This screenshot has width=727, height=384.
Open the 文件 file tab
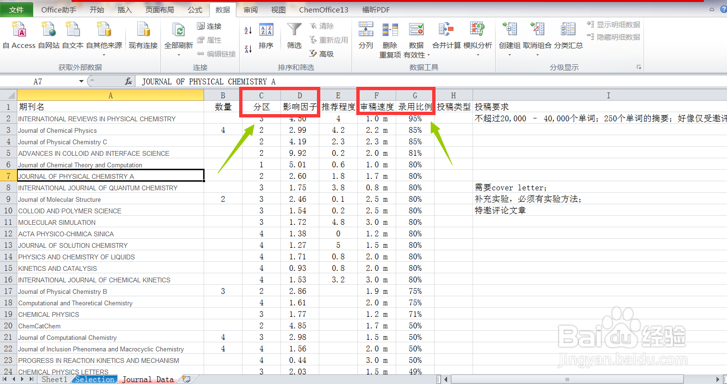17,10
